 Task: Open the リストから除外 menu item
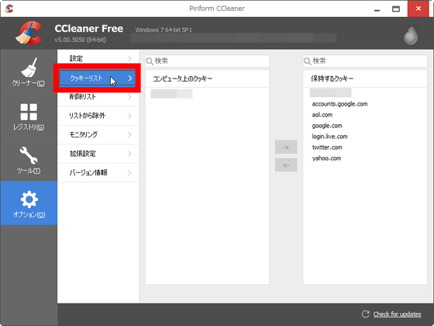pos(98,116)
